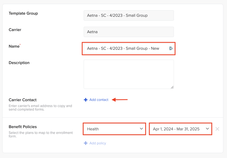Click the Add policy link
Viewport: 227px width, 158px height.
[98, 143]
